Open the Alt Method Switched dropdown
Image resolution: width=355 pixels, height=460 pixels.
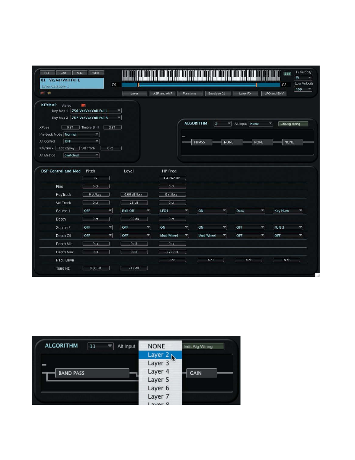click(81, 155)
